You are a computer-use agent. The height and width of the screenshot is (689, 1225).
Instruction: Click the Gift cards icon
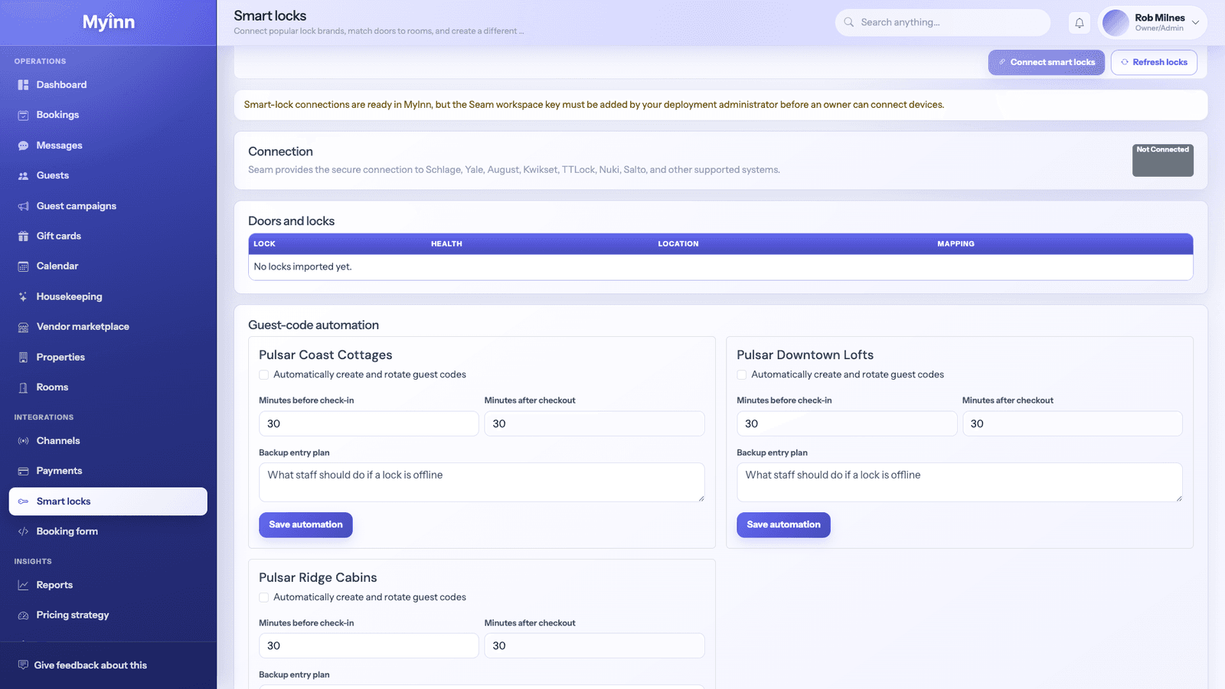[x=23, y=236]
